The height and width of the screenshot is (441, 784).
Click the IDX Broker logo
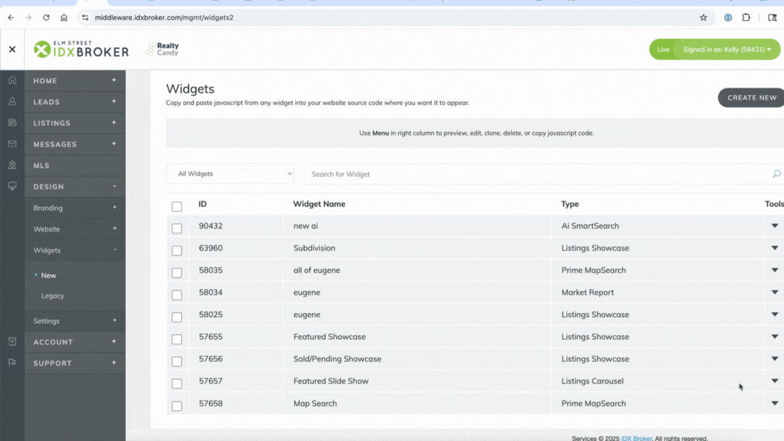coord(81,49)
